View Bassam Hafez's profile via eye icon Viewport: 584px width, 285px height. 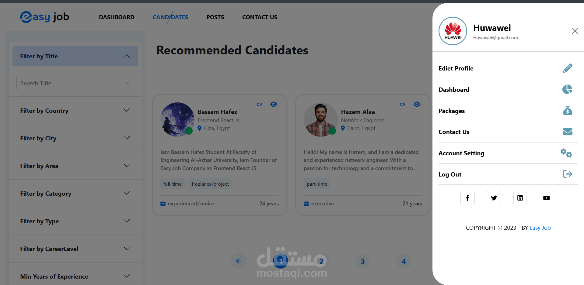274,104
